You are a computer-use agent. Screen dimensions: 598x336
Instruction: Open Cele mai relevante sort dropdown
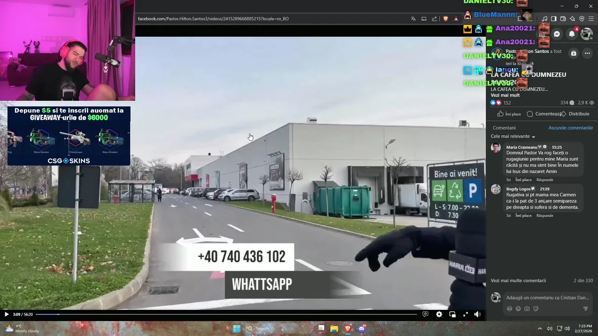(x=513, y=136)
